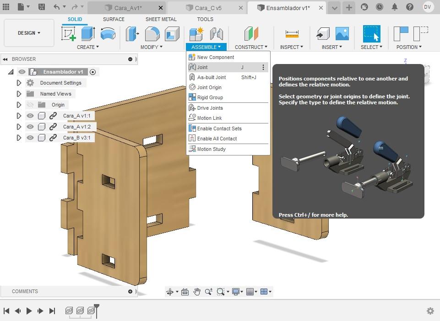The width and height of the screenshot is (440, 321).
Task: Open the timeline settings gear
Action: (430, 310)
